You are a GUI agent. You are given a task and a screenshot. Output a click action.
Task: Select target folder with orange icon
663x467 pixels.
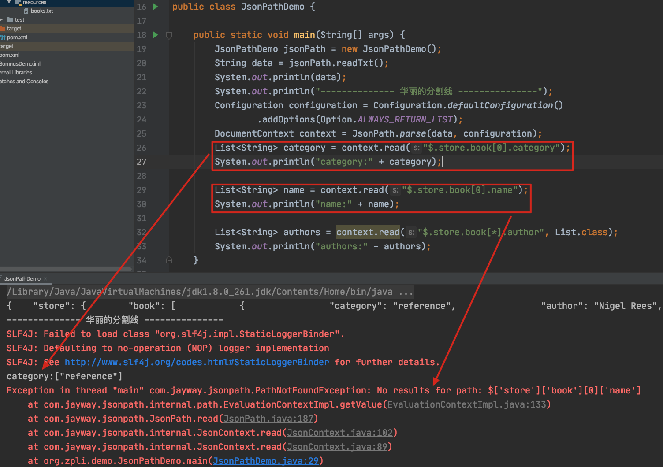tap(67, 29)
